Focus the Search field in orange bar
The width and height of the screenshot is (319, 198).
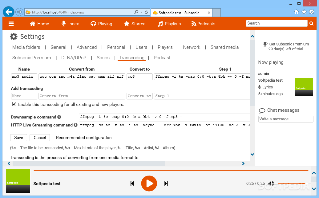[x=277, y=23]
